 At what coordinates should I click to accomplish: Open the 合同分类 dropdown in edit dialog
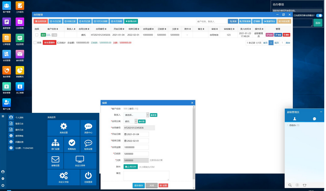click(131, 121)
